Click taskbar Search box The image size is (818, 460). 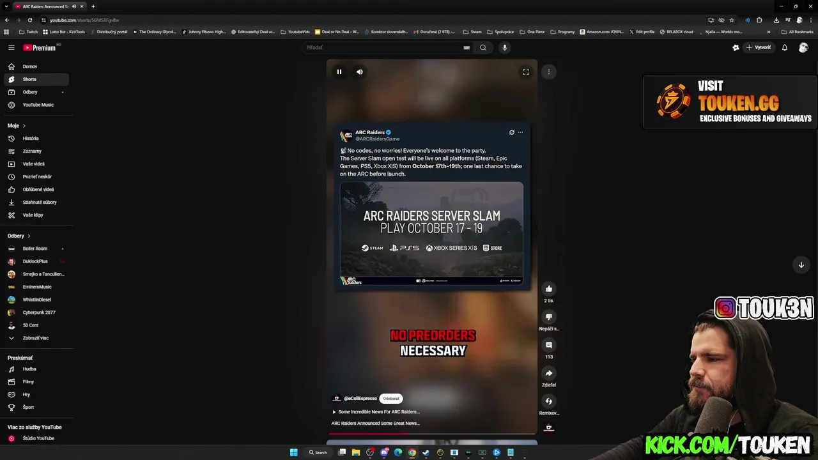pyautogui.click(x=318, y=452)
